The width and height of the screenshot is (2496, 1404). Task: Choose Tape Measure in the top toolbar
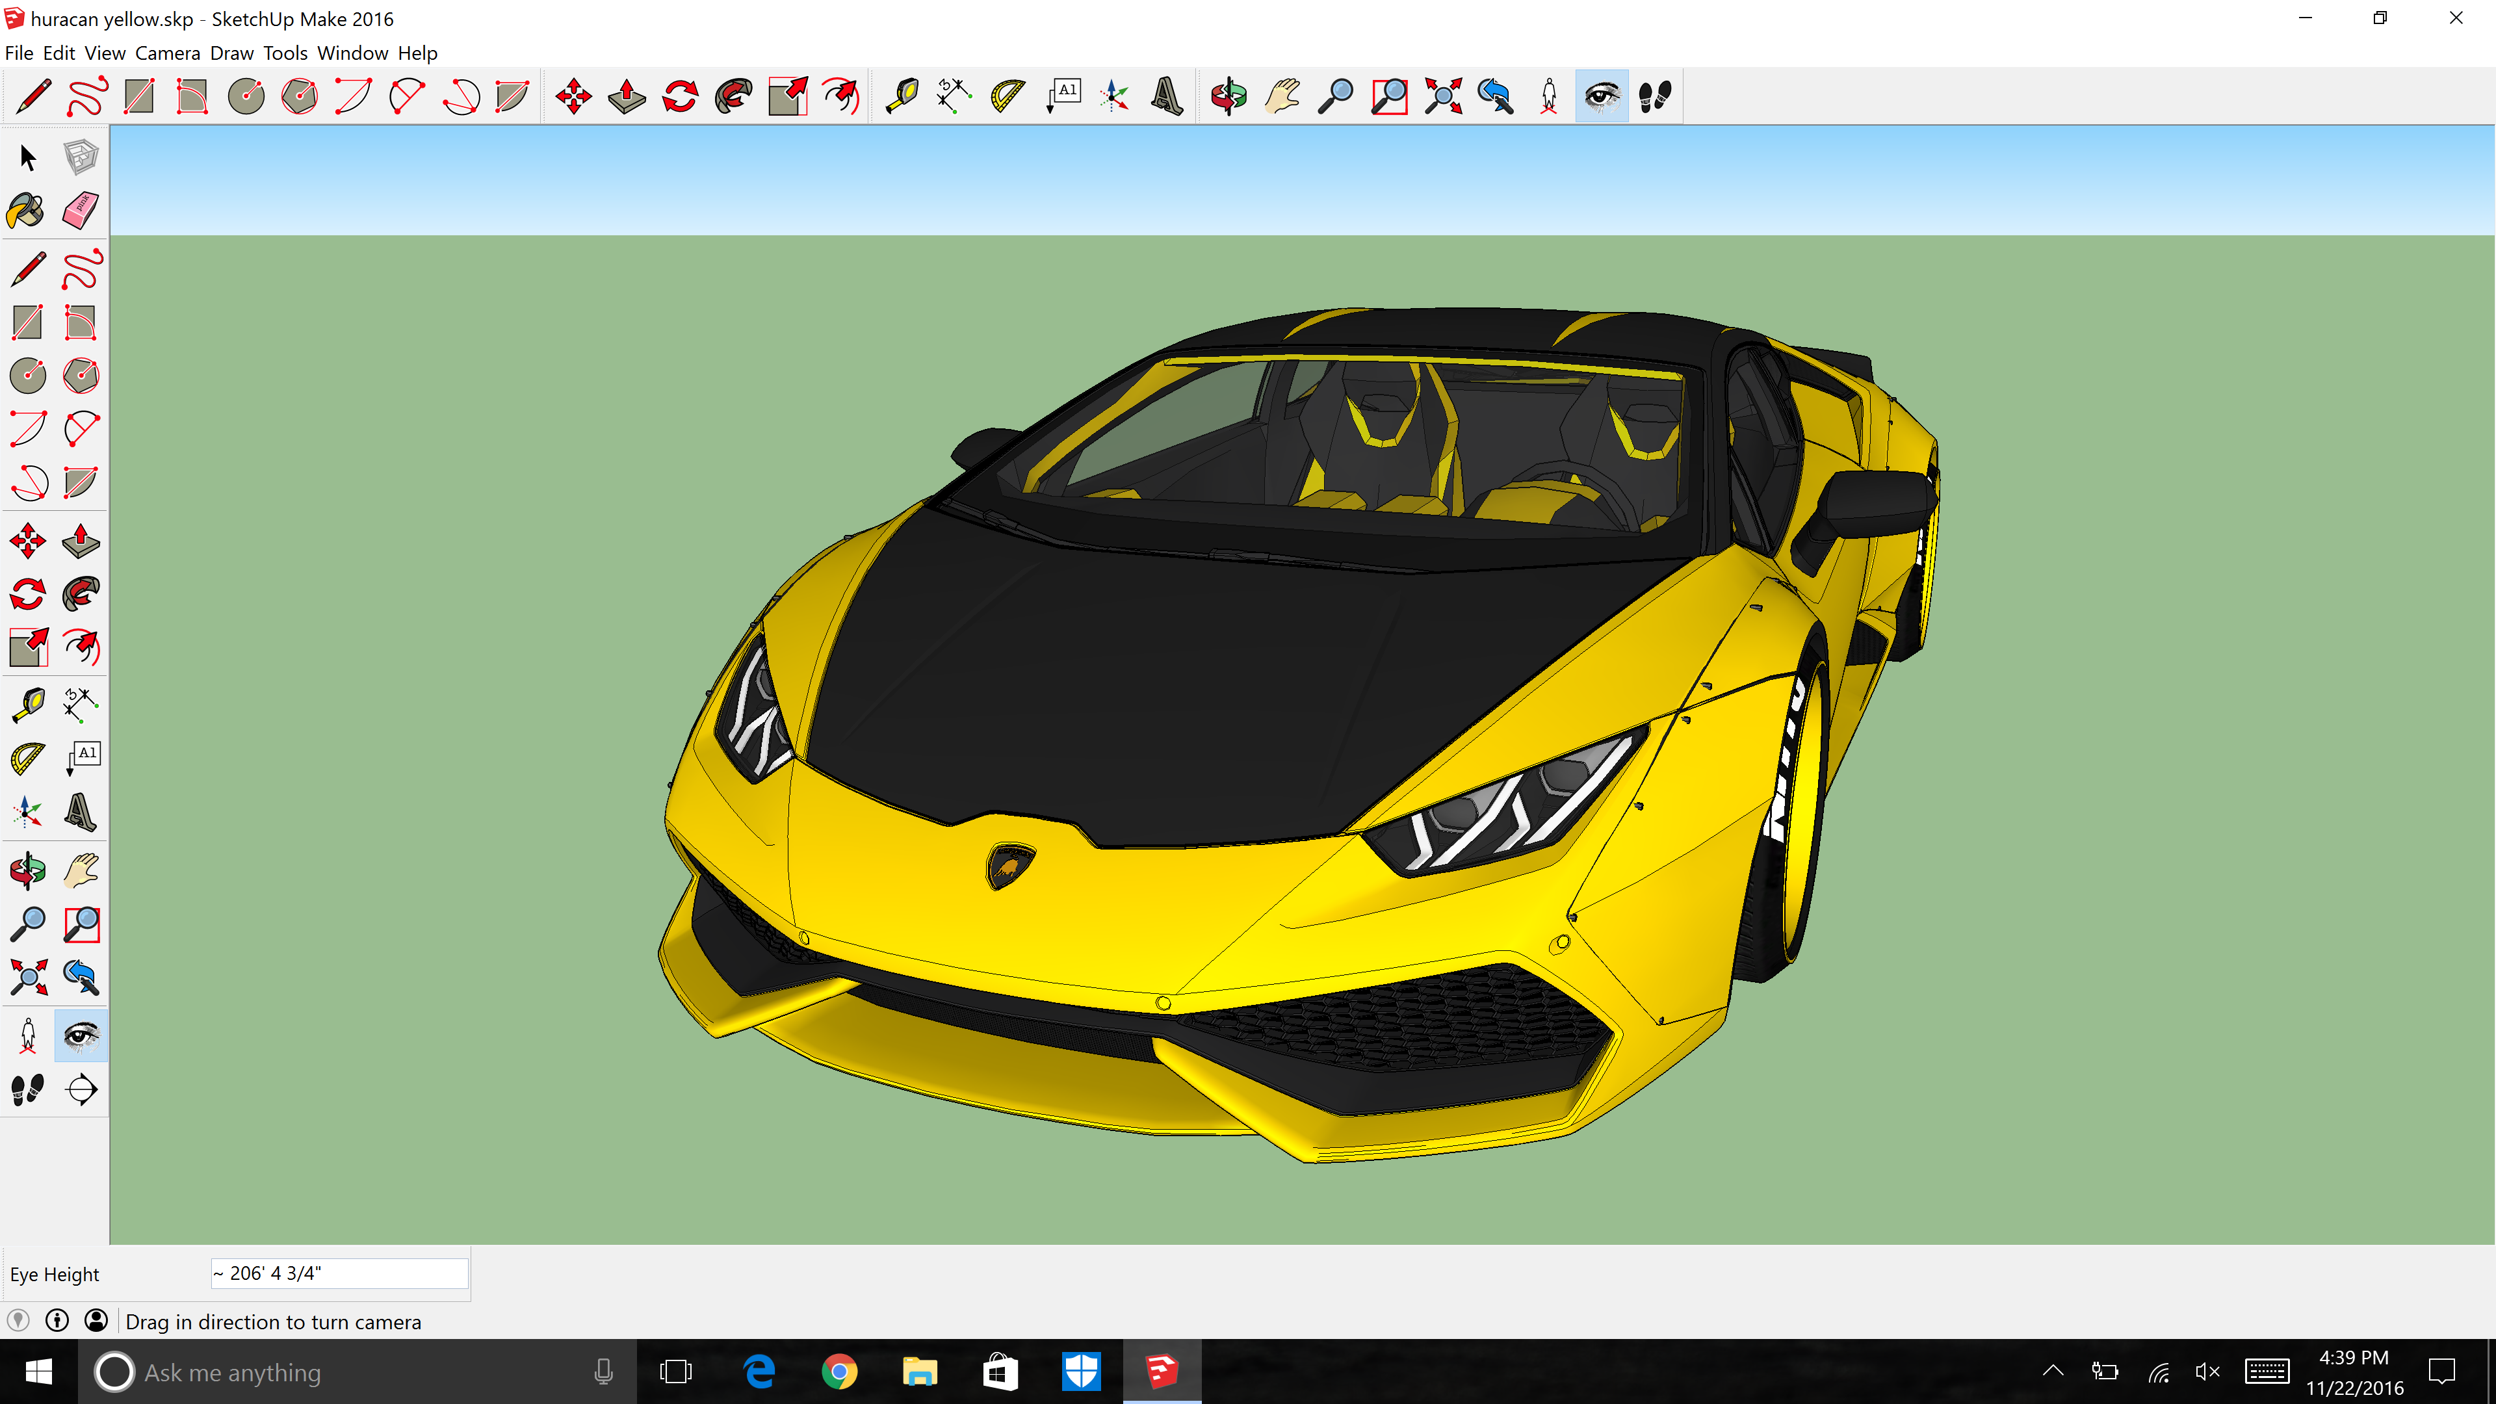point(901,96)
